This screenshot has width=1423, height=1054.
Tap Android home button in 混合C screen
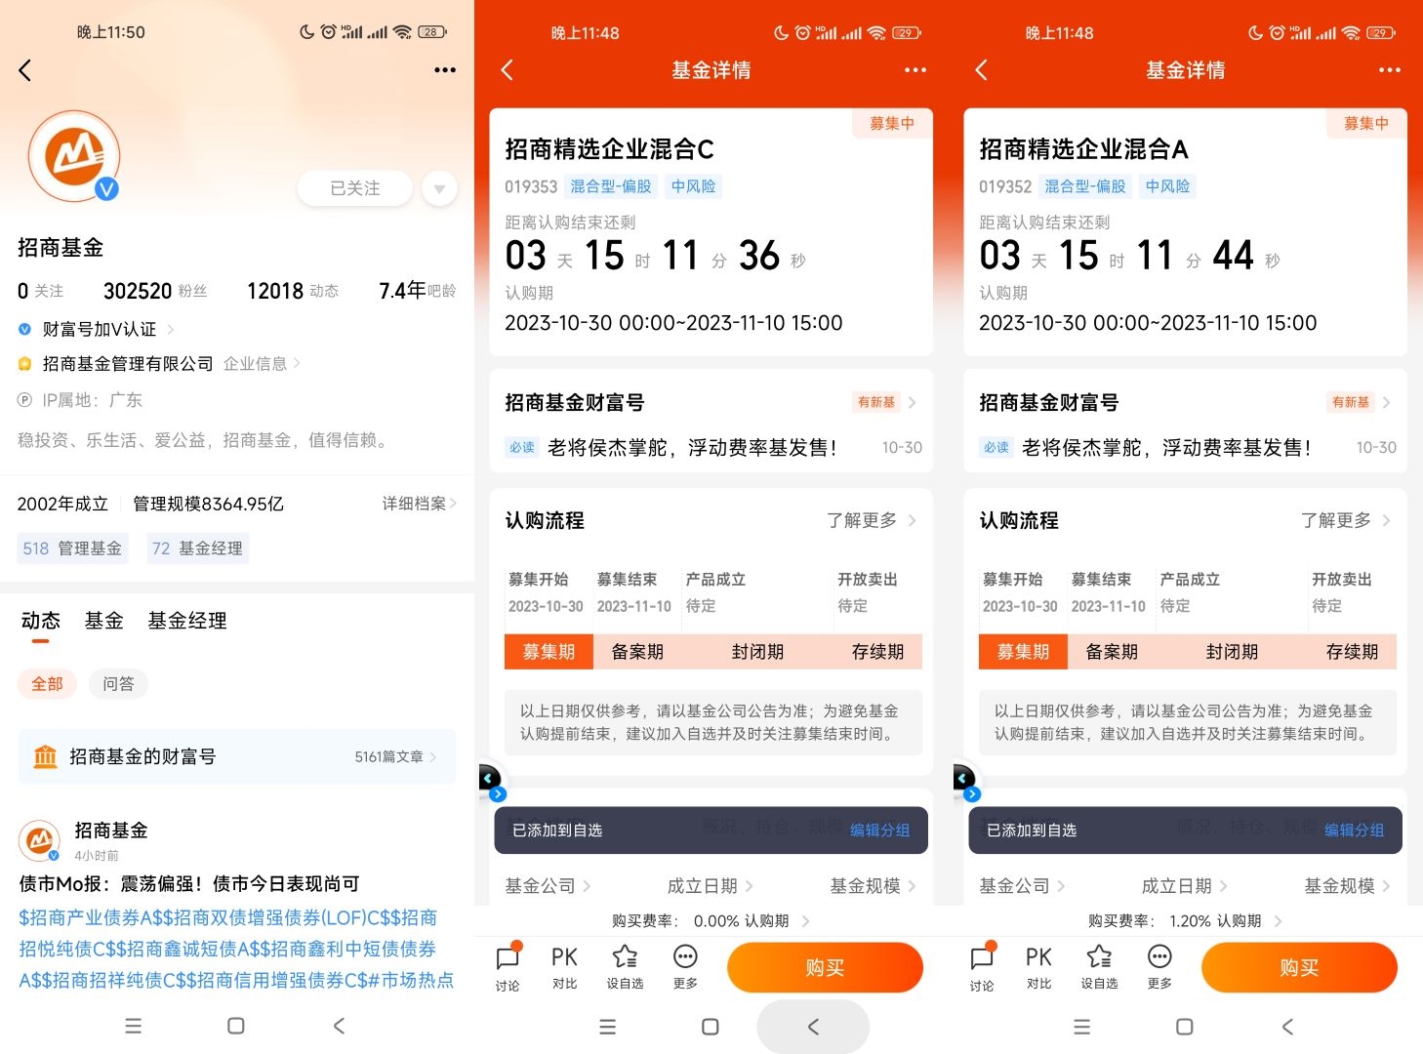[711, 1027]
